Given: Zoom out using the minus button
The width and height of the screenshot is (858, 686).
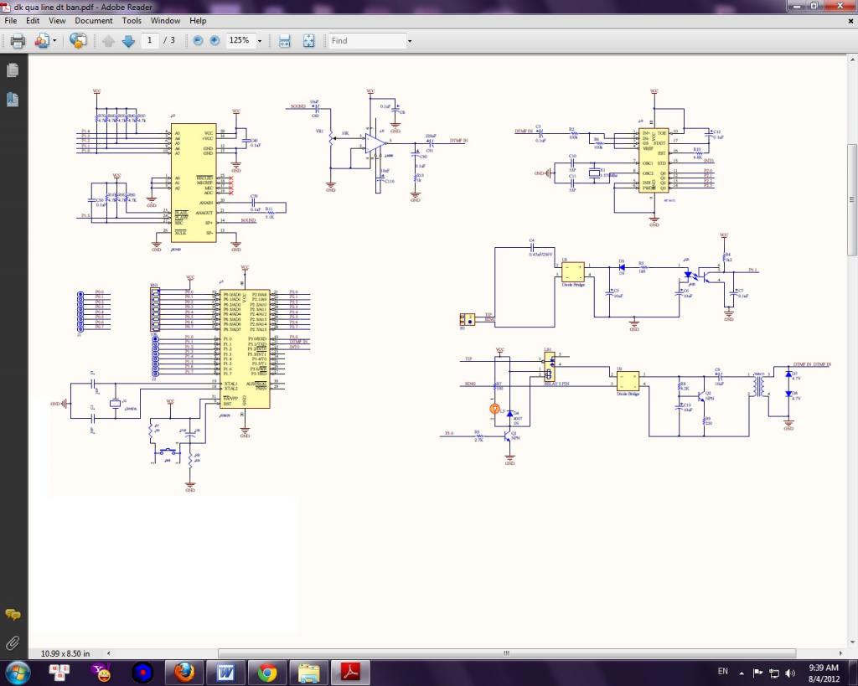Looking at the screenshot, I should tap(198, 41).
